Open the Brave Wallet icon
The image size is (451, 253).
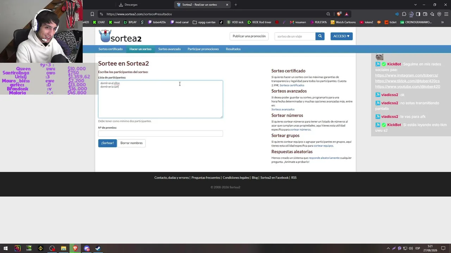coord(425,14)
